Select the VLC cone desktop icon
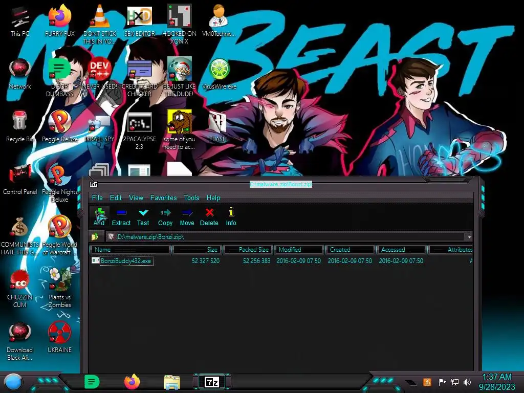 tap(100, 24)
